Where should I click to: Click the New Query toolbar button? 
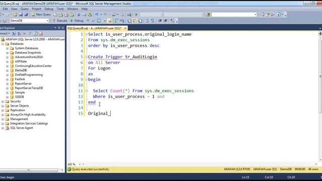tap(41, 15)
